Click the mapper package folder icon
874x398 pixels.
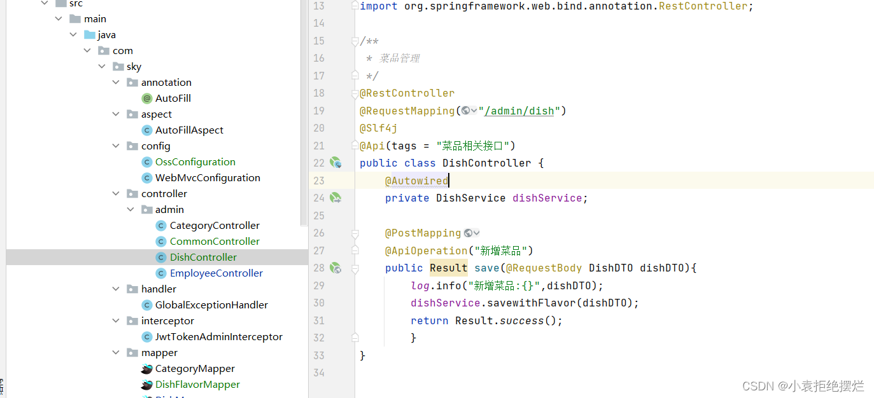pyautogui.click(x=132, y=353)
